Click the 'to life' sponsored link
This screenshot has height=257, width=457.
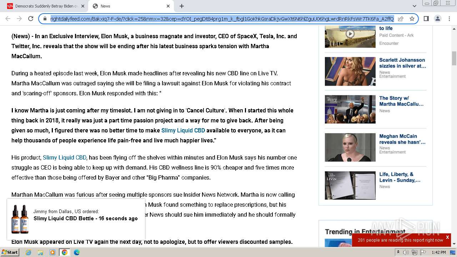[386, 28]
